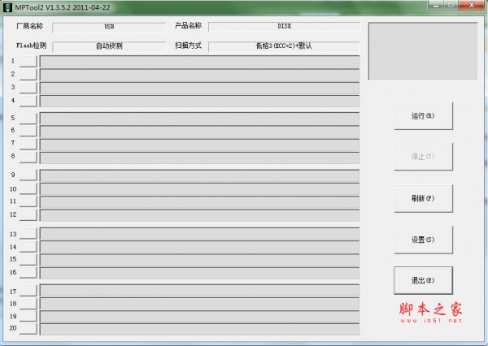
Task: Click the small button for port 13
Action: click(28, 233)
